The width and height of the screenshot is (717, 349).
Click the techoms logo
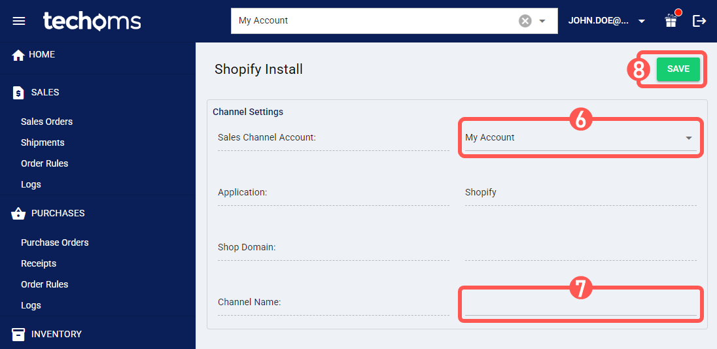coord(92,21)
